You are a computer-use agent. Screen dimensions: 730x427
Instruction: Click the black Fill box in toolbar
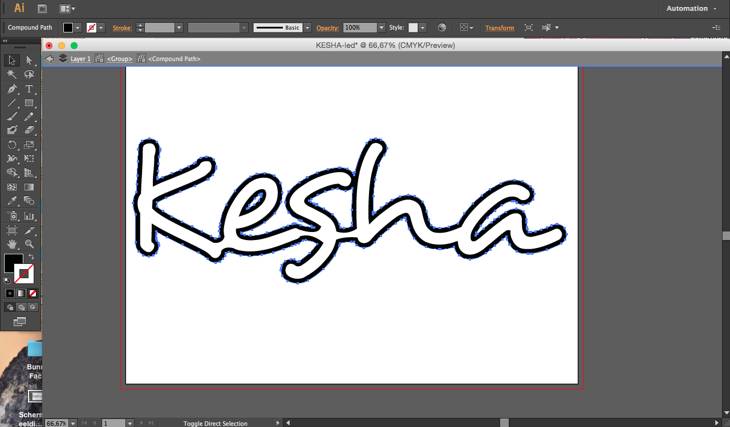coord(13,263)
